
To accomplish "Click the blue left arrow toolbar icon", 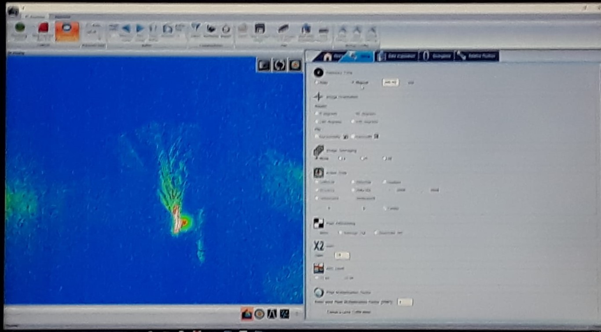I will 126,29.
